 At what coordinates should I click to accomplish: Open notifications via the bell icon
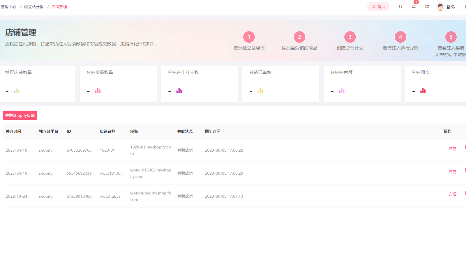click(x=414, y=6)
